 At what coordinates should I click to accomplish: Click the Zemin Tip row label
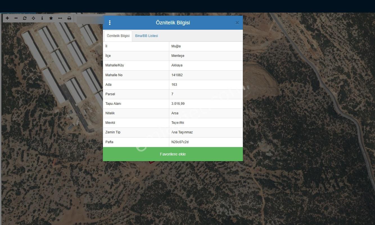pos(113,132)
